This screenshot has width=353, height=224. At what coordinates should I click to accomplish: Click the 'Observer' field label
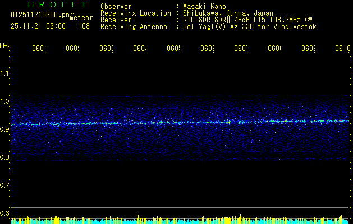[116, 7]
